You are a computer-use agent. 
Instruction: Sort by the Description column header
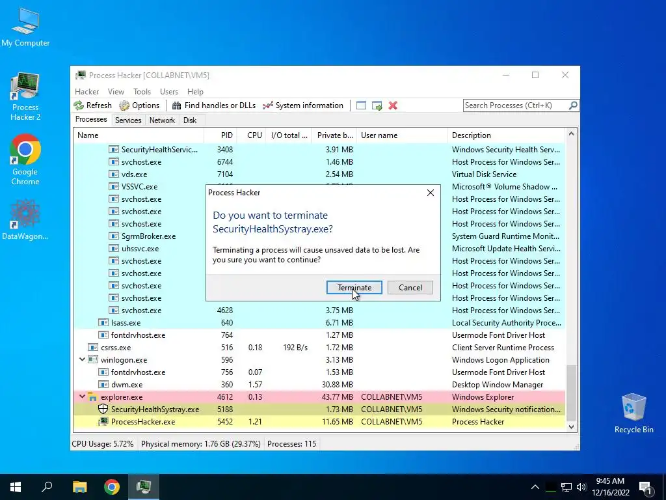coord(506,135)
